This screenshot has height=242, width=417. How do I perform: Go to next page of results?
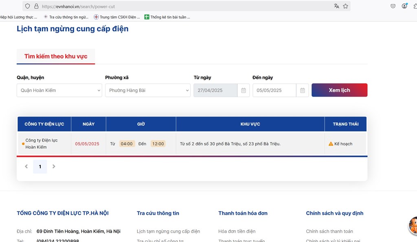click(54, 166)
